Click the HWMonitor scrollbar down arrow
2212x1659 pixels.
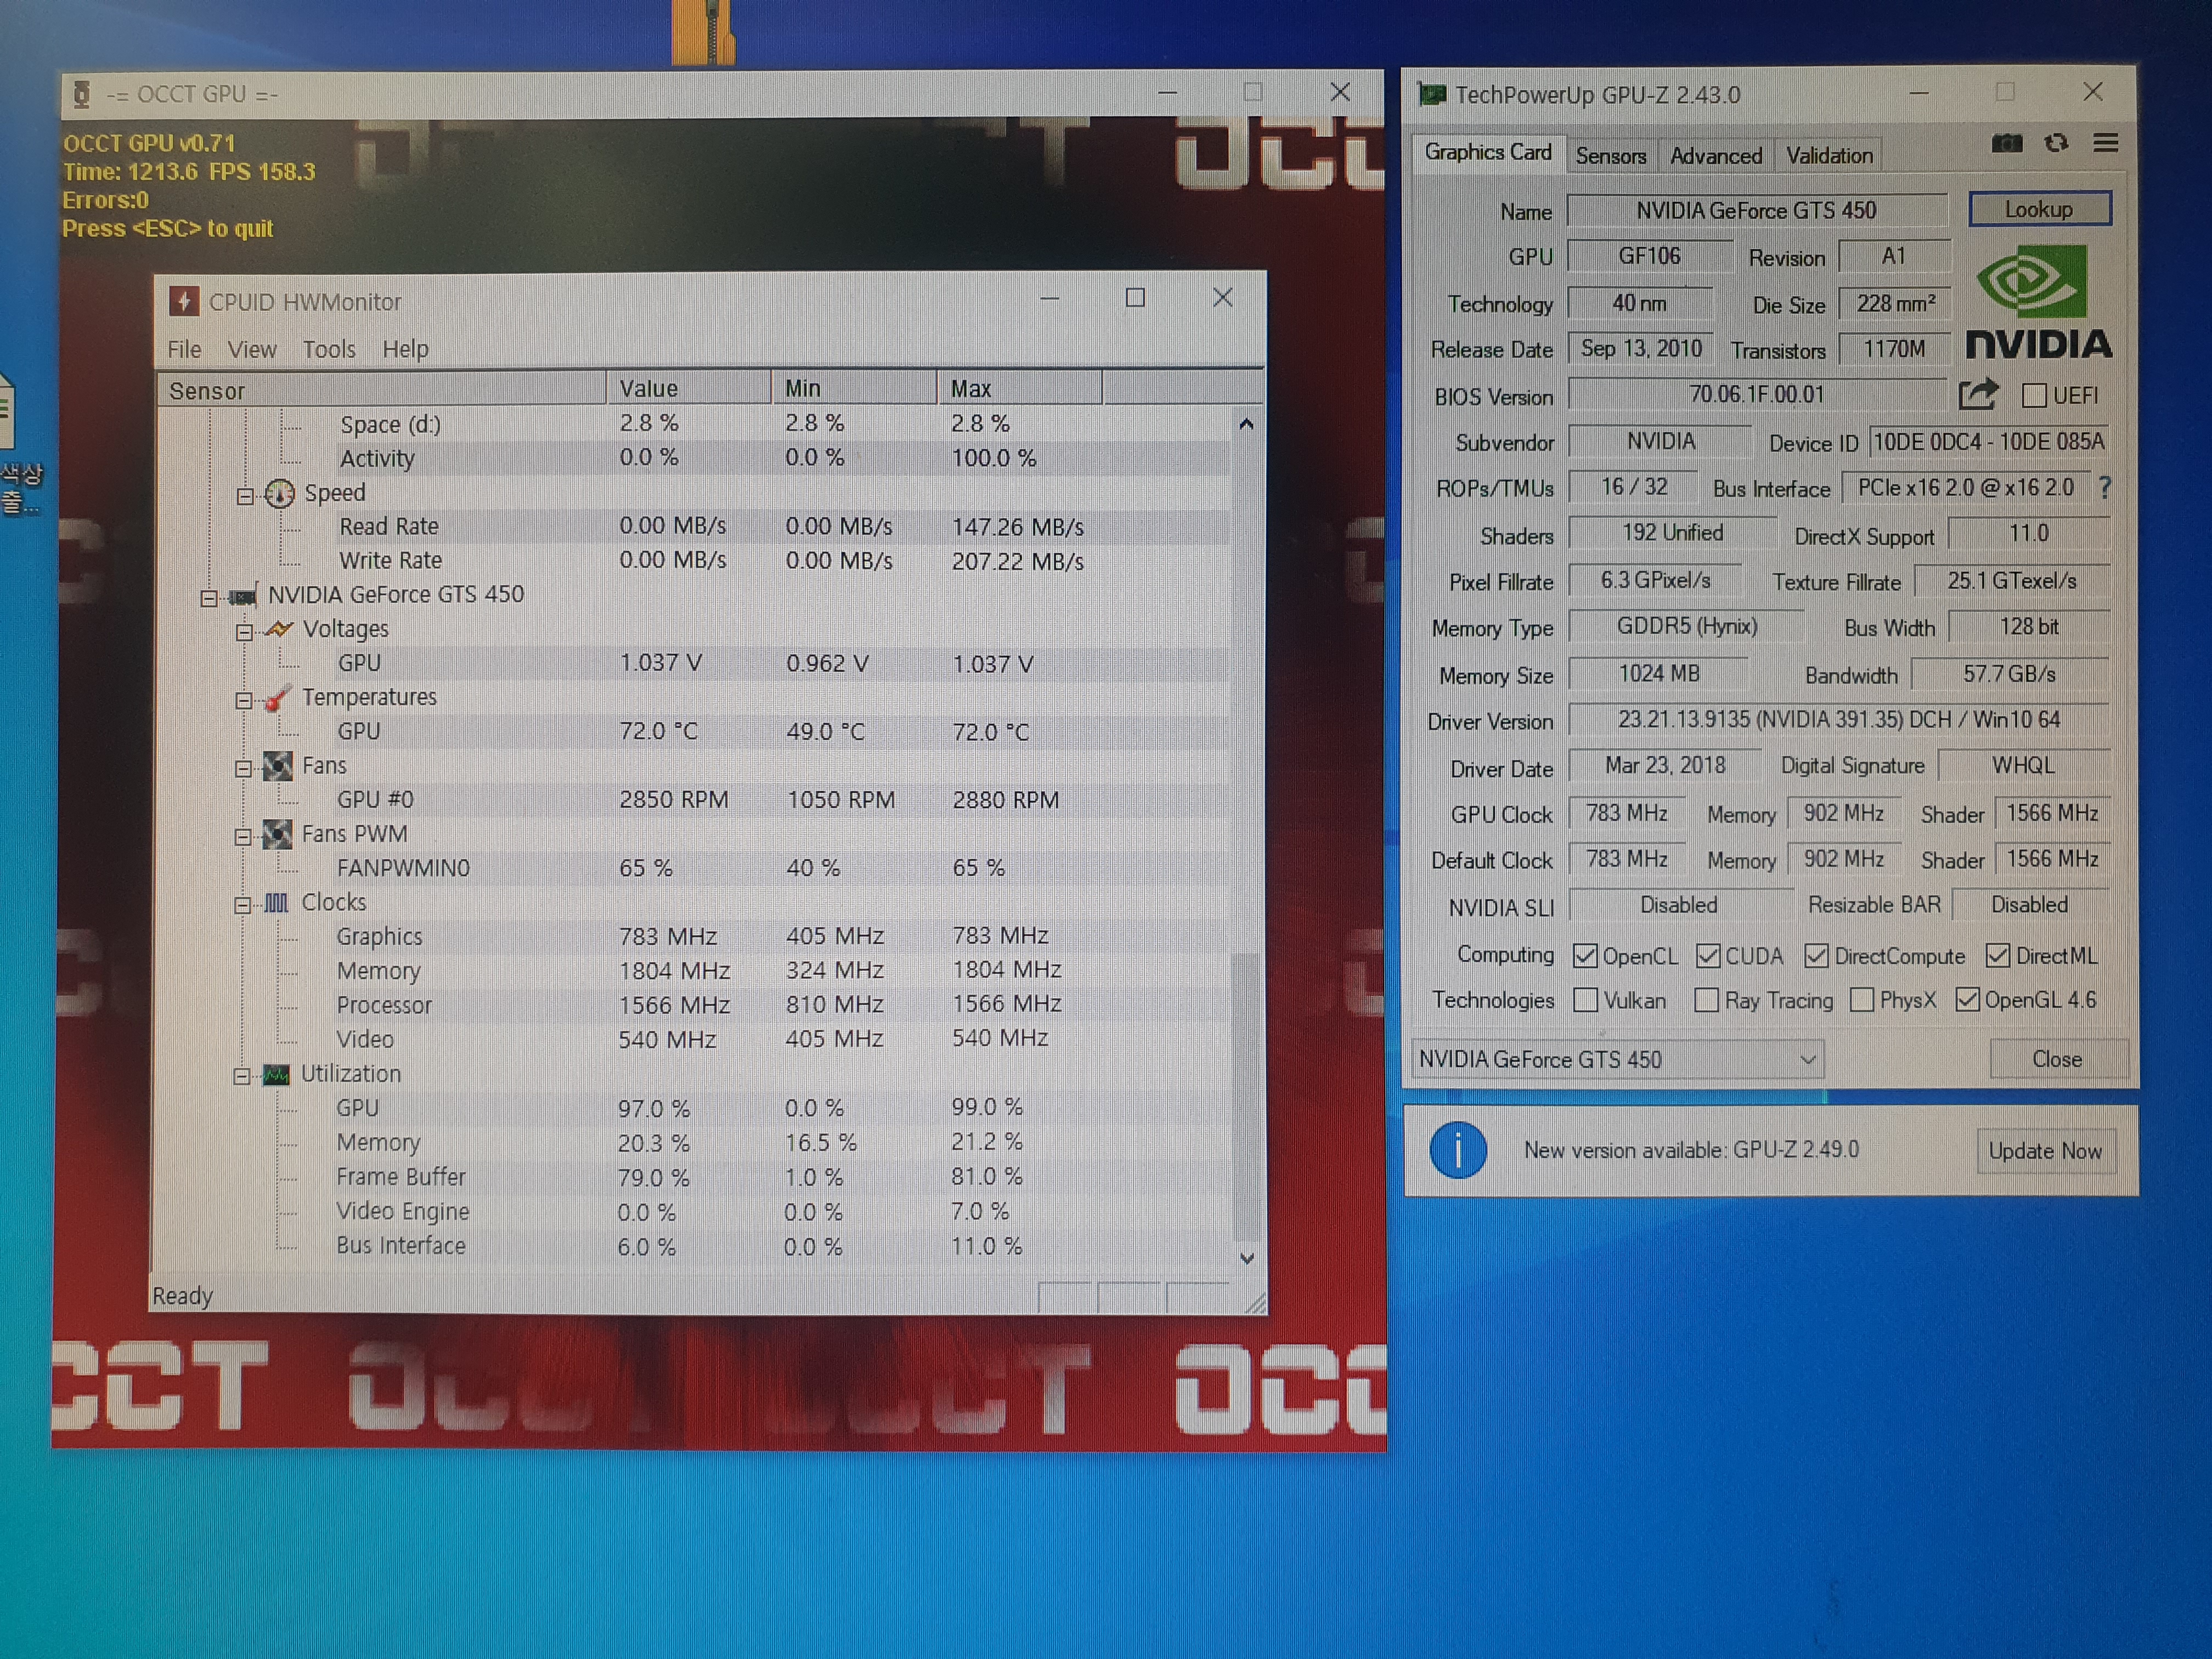coord(1246,1258)
